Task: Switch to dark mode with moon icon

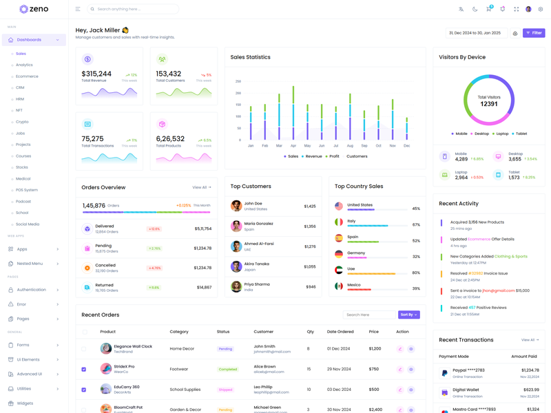Action: 475,9
